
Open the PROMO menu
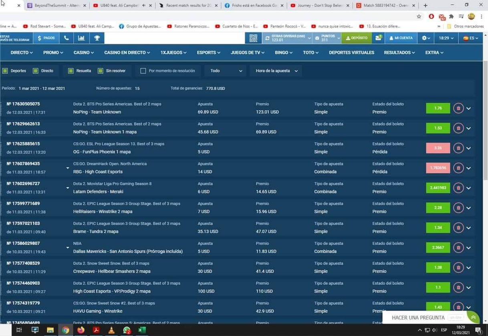(53, 53)
